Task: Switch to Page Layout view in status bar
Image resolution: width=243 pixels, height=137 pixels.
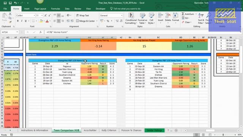Action: [x=203, y=135]
